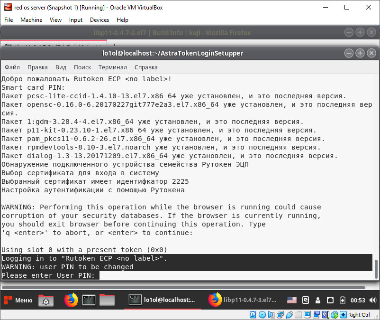Open VirtualBox File menu

pyautogui.click(x=9, y=20)
